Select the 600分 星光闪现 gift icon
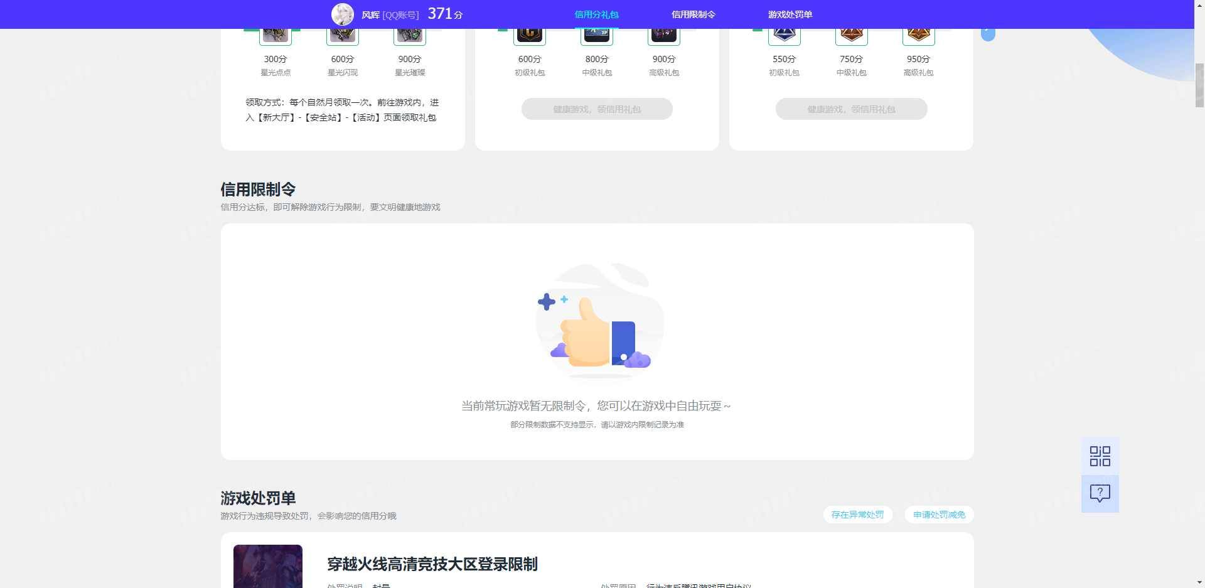1205x588 pixels. point(343,36)
